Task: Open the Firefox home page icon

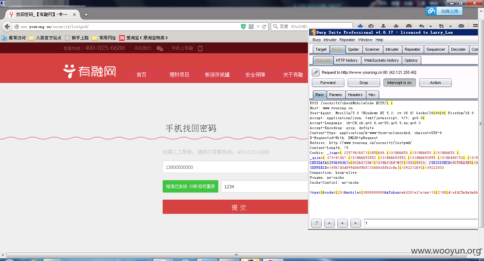Action: 396,27
